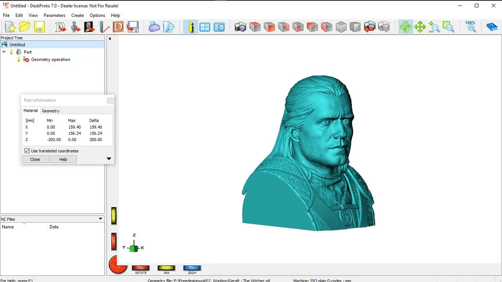Select the dashed-rectangle zoom window tool
This screenshot has height=282, width=502.
coord(449,27)
